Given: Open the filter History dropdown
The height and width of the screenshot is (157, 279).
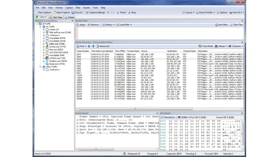Looking at the screenshot, I should tap(108, 25).
